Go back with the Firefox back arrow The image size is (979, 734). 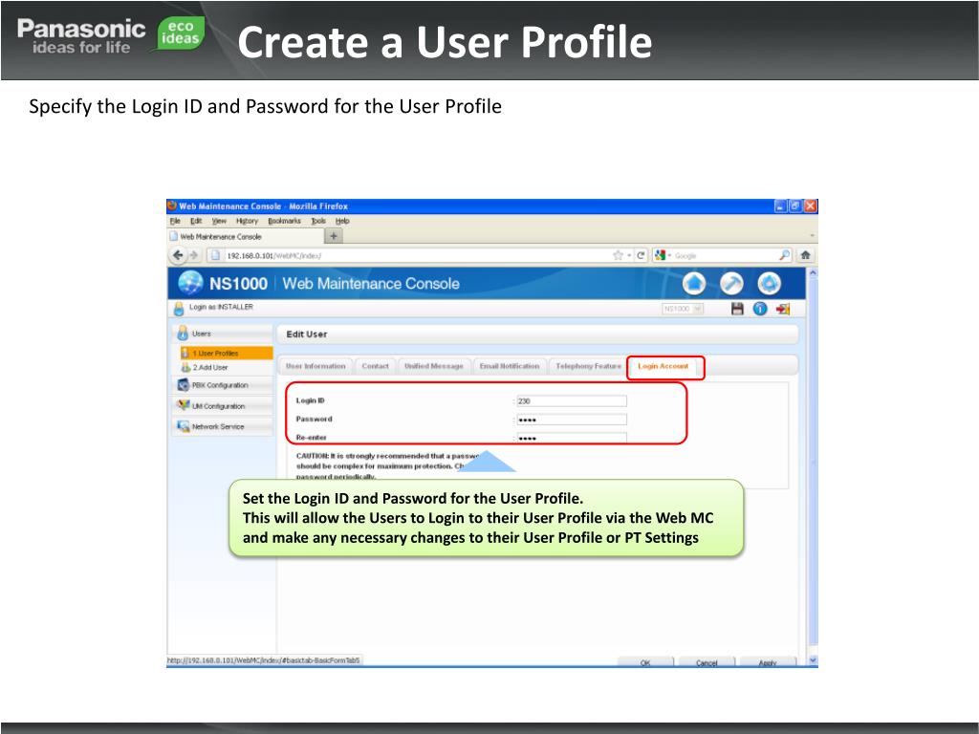click(179, 254)
